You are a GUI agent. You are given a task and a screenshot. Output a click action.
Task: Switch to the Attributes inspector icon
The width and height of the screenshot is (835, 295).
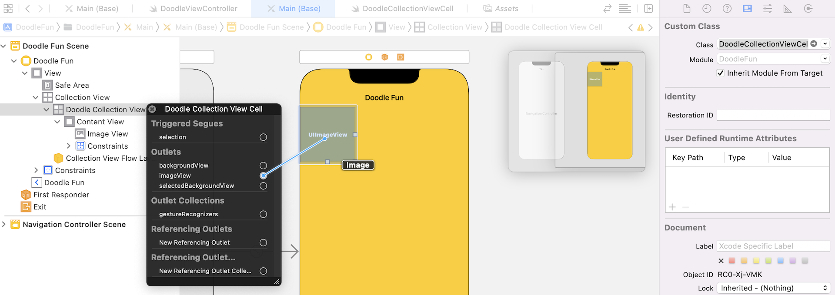coord(768,9)
